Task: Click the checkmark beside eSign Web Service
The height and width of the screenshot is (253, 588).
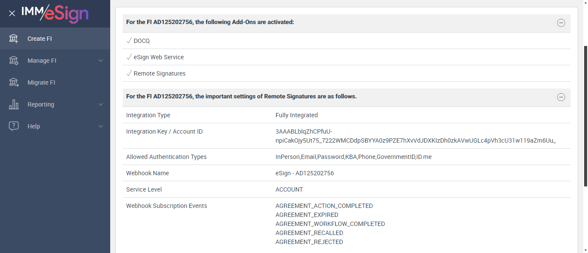Action: click(x=129, y=57)
